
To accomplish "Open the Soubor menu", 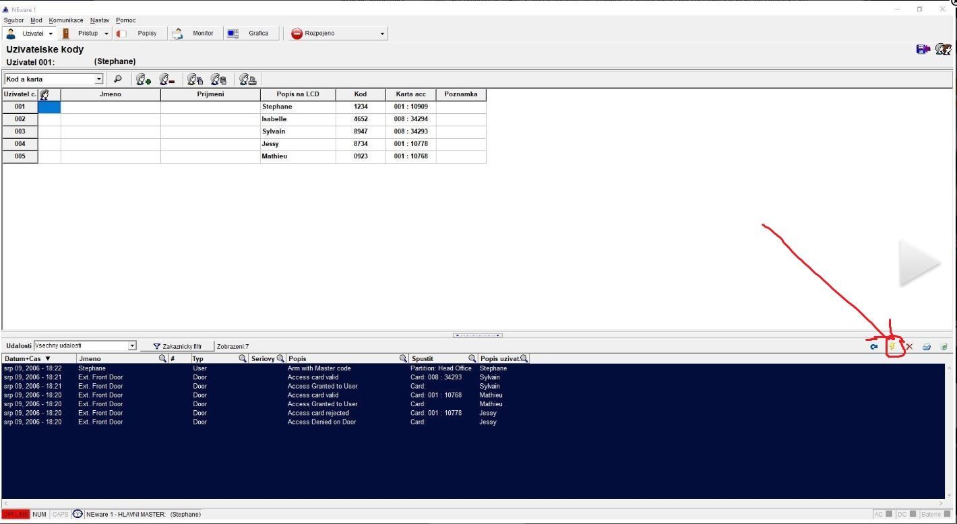I will (x=13, y=20).
